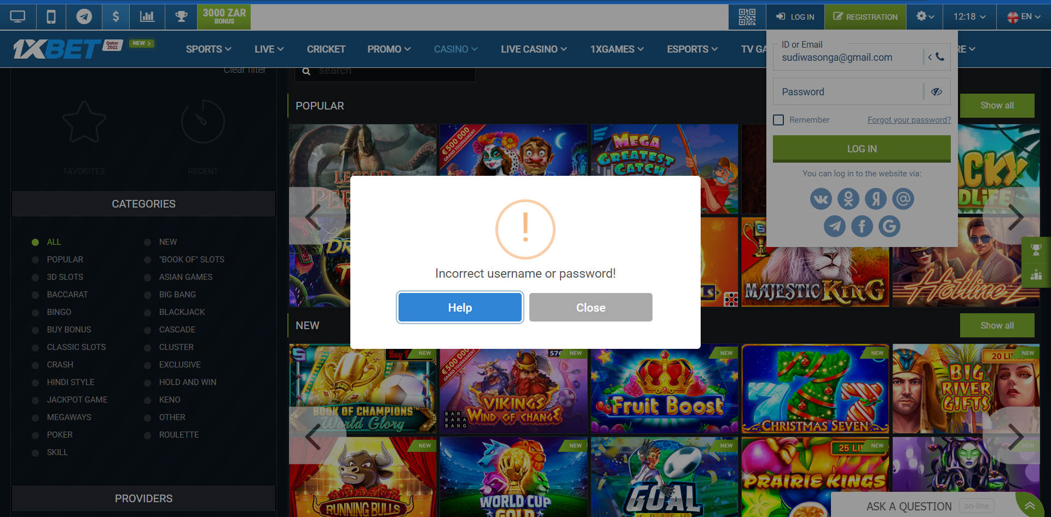Image resolution: width=1051 pixels, height=517 pixels.
Task: Expand the PROMO dropdown menu
Action: click(389, 49)
